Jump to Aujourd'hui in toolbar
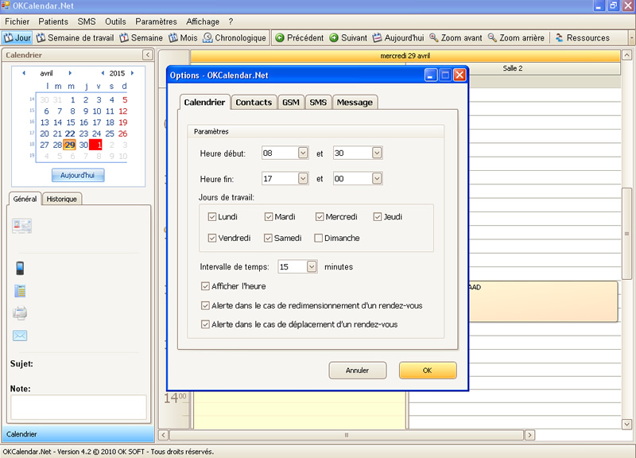Viewport: 636px width, 458px height. pyautogui.click(x=398, y=37)
